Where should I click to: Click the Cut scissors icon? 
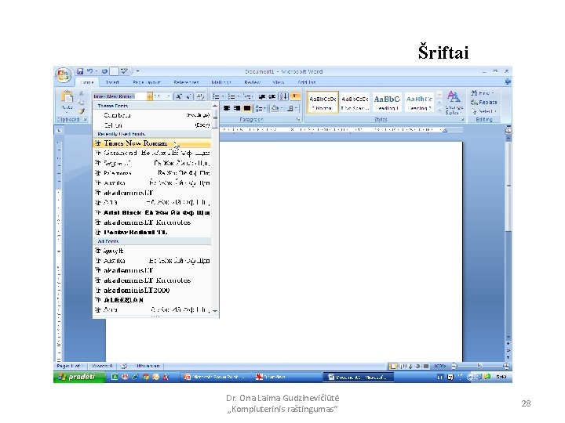coord(82,93)
